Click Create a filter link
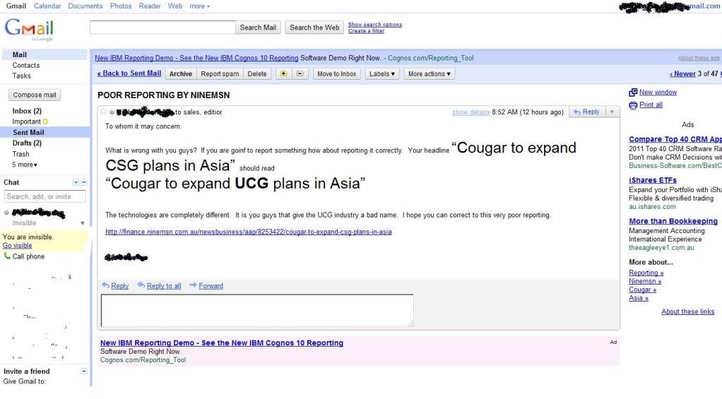This screenshot has width=722, height=399. (366, 31)
